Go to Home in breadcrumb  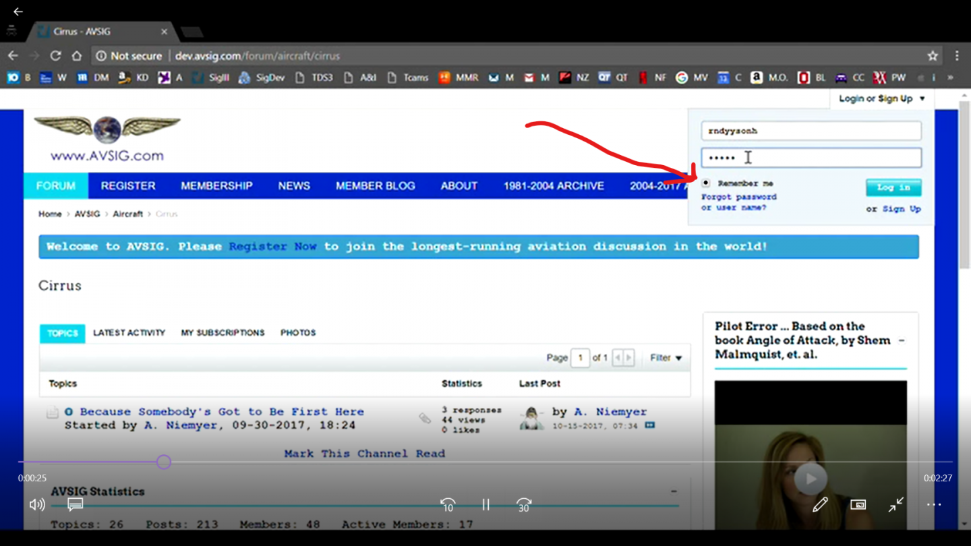coord(50,214)
